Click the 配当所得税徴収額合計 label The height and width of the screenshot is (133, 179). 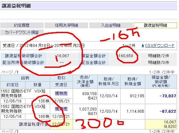(23, 62)
